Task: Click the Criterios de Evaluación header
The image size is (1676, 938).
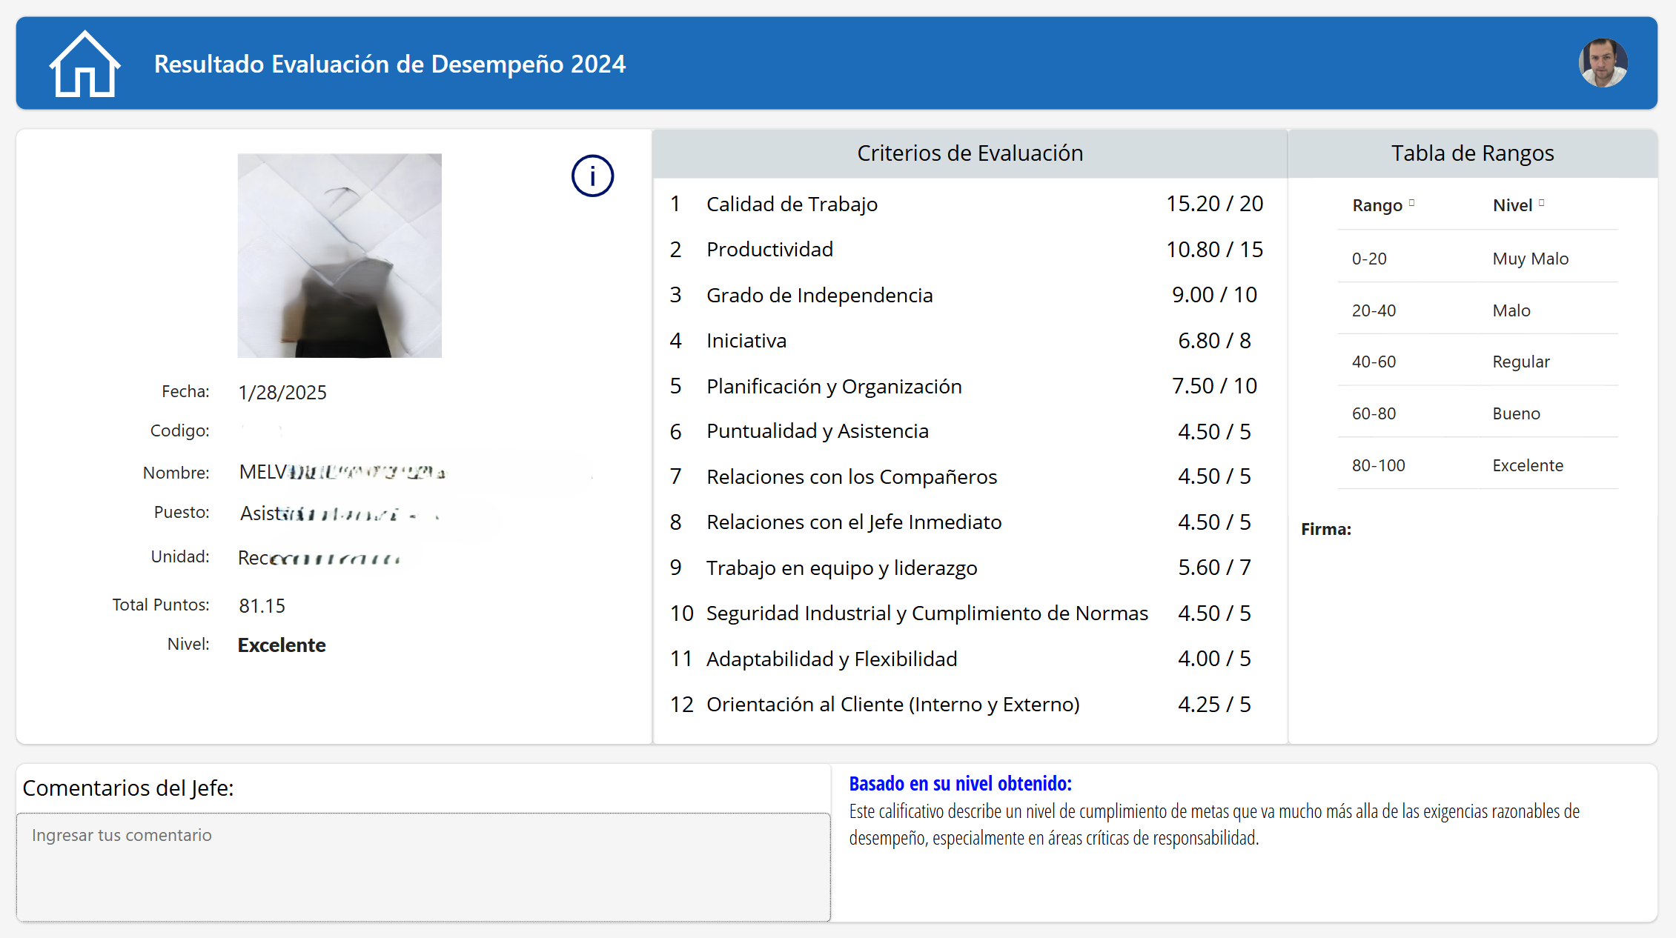Action: (x=970, y=153)
